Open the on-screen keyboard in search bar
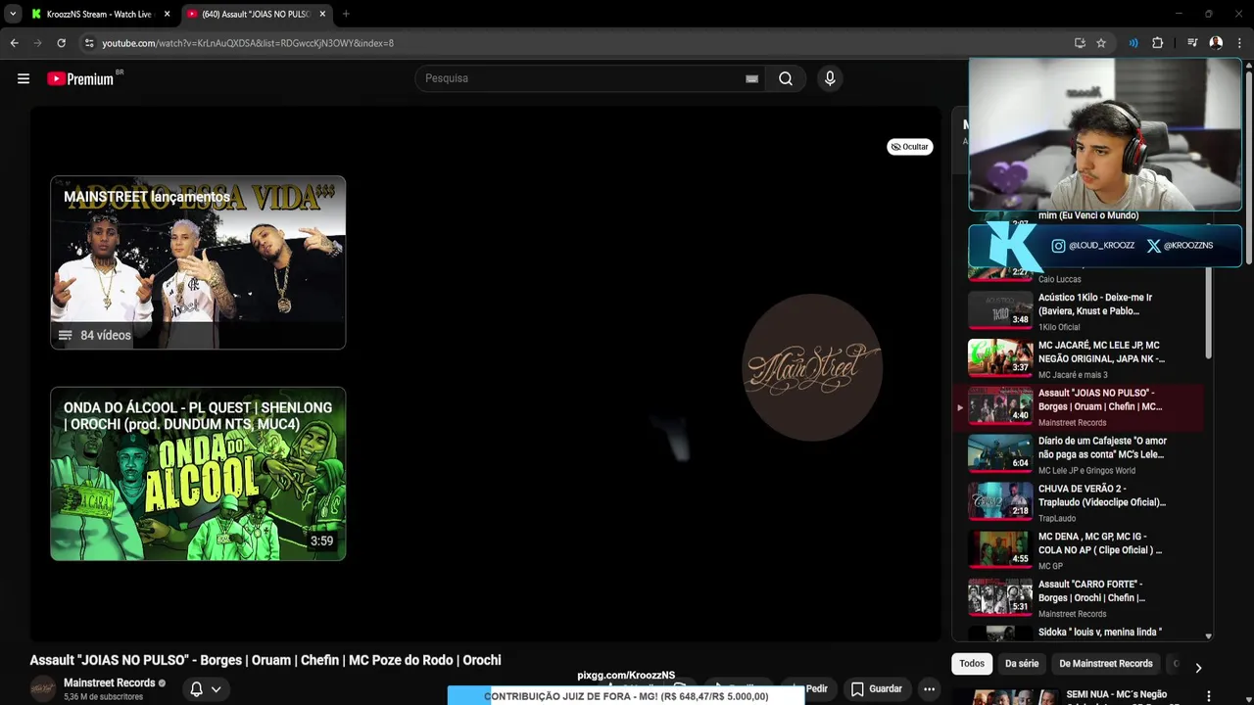The height and width of the screenshot is (705, 1254). point(751,78)
